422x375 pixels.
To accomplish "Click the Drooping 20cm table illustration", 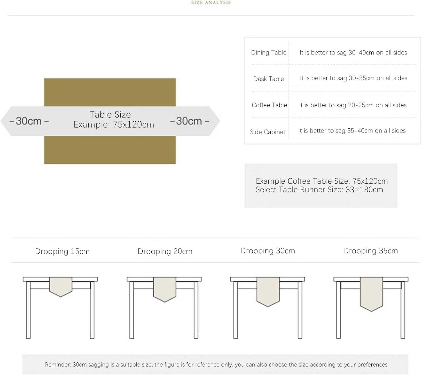I will pos(164,307).
